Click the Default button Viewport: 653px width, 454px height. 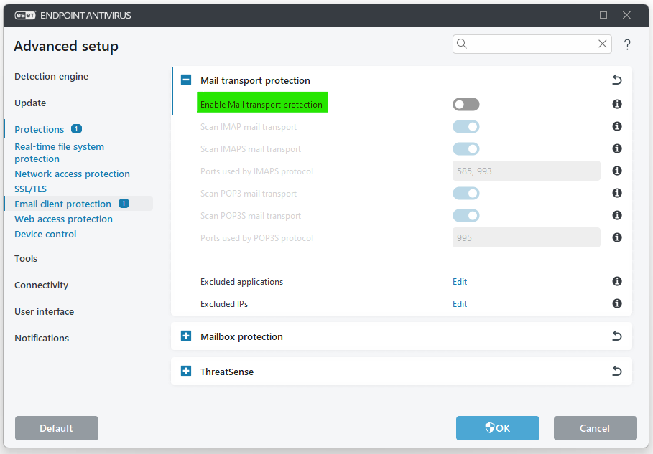57,428
